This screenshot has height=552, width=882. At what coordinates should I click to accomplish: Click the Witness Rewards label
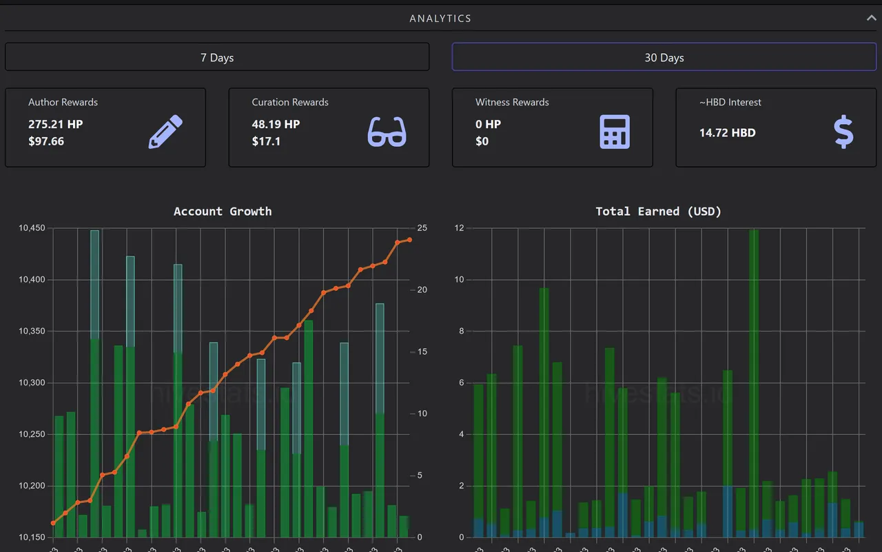click(512, 102)
